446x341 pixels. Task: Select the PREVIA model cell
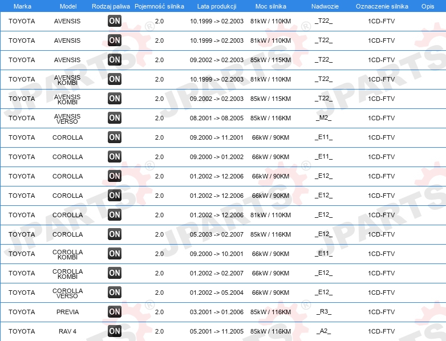coord(67,312)
